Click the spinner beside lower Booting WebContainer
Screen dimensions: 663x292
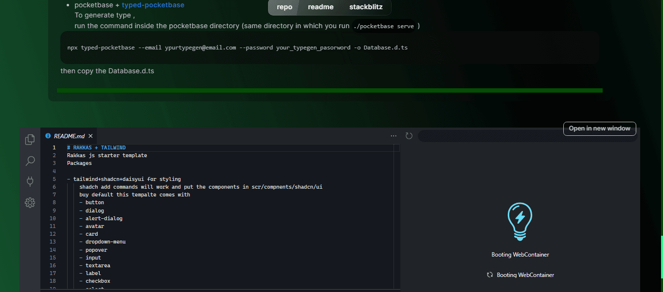(x=490, y=275)
